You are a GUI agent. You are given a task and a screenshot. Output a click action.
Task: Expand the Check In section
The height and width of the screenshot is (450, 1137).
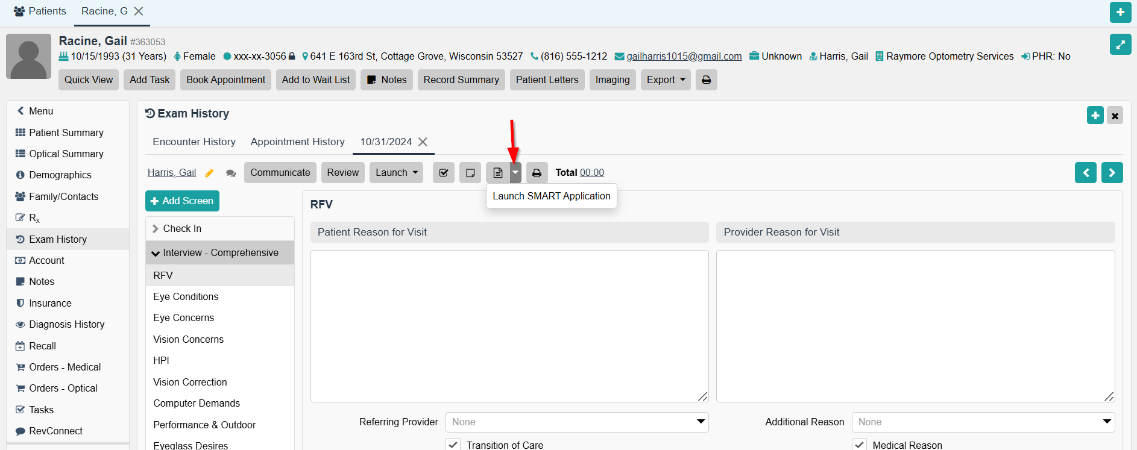tap(182, 229)
